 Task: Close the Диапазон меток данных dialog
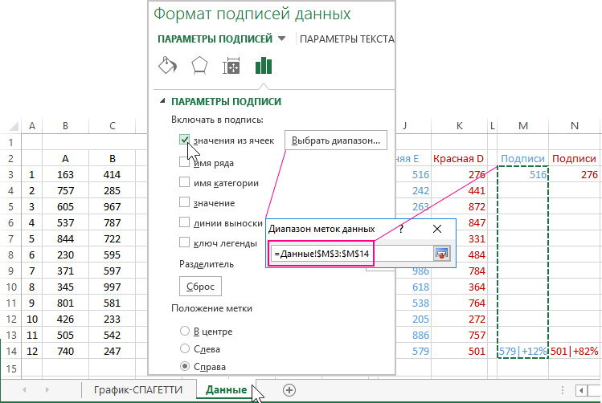[x=437, y=229]
